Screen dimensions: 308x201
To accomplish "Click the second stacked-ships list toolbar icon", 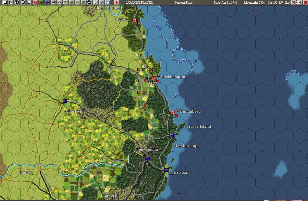I will 23,2.
